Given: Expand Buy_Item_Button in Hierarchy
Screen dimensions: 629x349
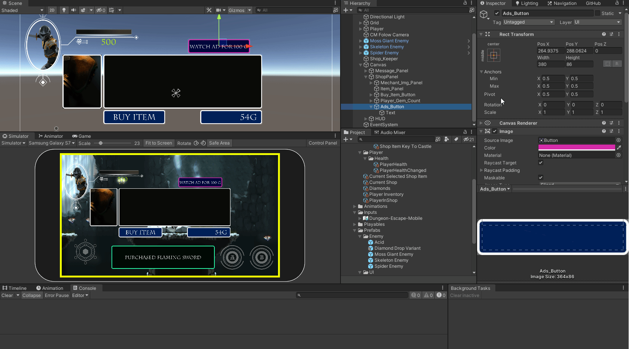Looking at the screenshot, I should tap(371, 95).
